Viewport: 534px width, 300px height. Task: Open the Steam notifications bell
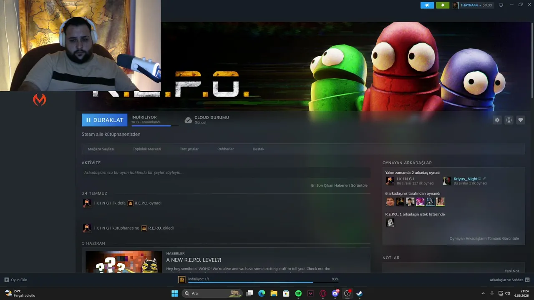pyautogui.click(x=443, y=5)
